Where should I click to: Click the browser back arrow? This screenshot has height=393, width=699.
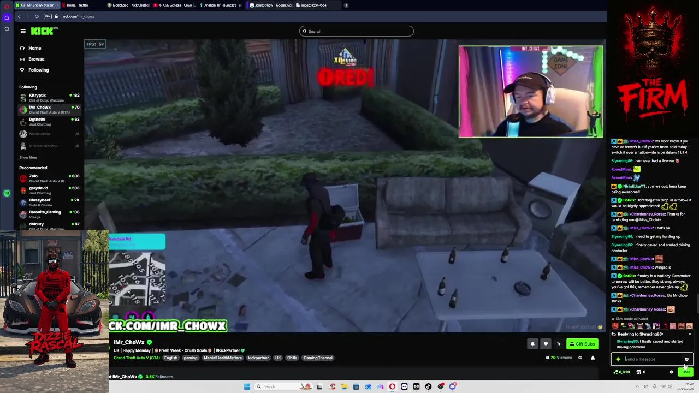19,16
